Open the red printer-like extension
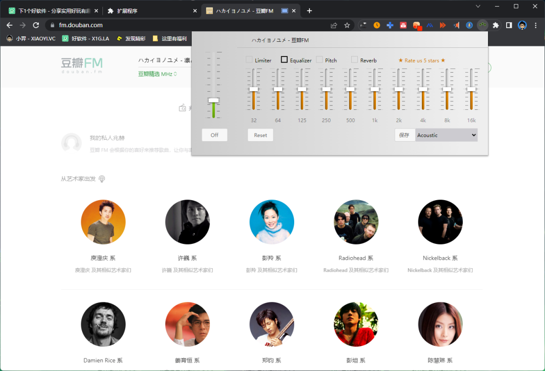 point(403,25)
